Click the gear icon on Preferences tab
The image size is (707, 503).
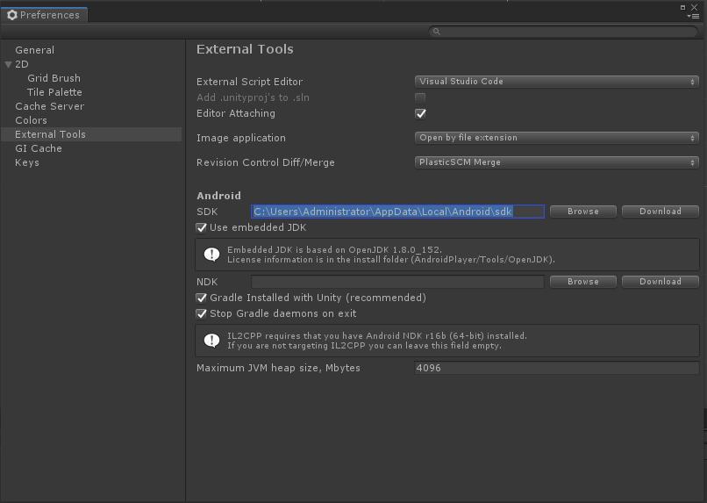click(x=12, y=15)
